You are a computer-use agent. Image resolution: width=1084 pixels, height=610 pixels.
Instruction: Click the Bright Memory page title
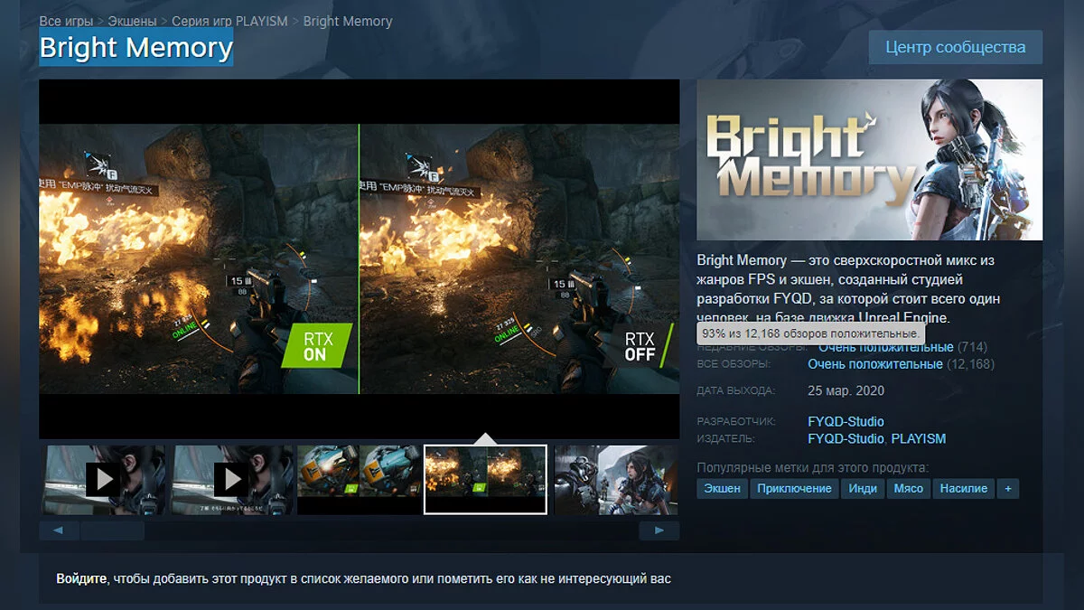click(136, 47)
